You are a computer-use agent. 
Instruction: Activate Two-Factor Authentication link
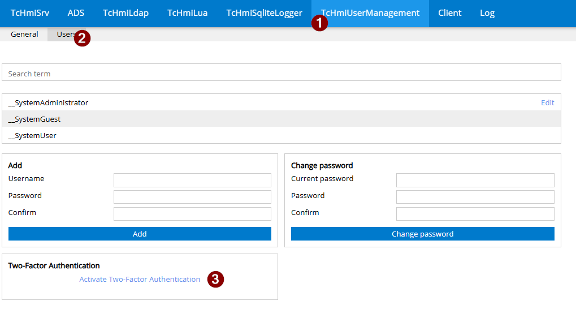[x=140, y=279]
